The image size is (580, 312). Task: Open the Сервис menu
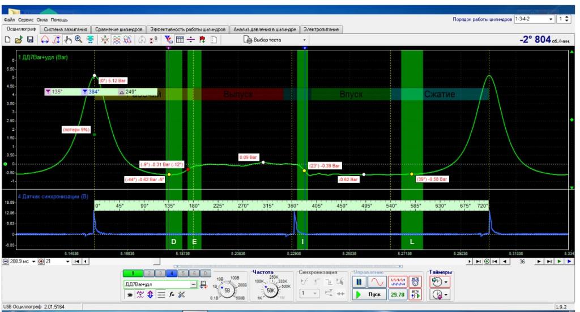[25, 20]
